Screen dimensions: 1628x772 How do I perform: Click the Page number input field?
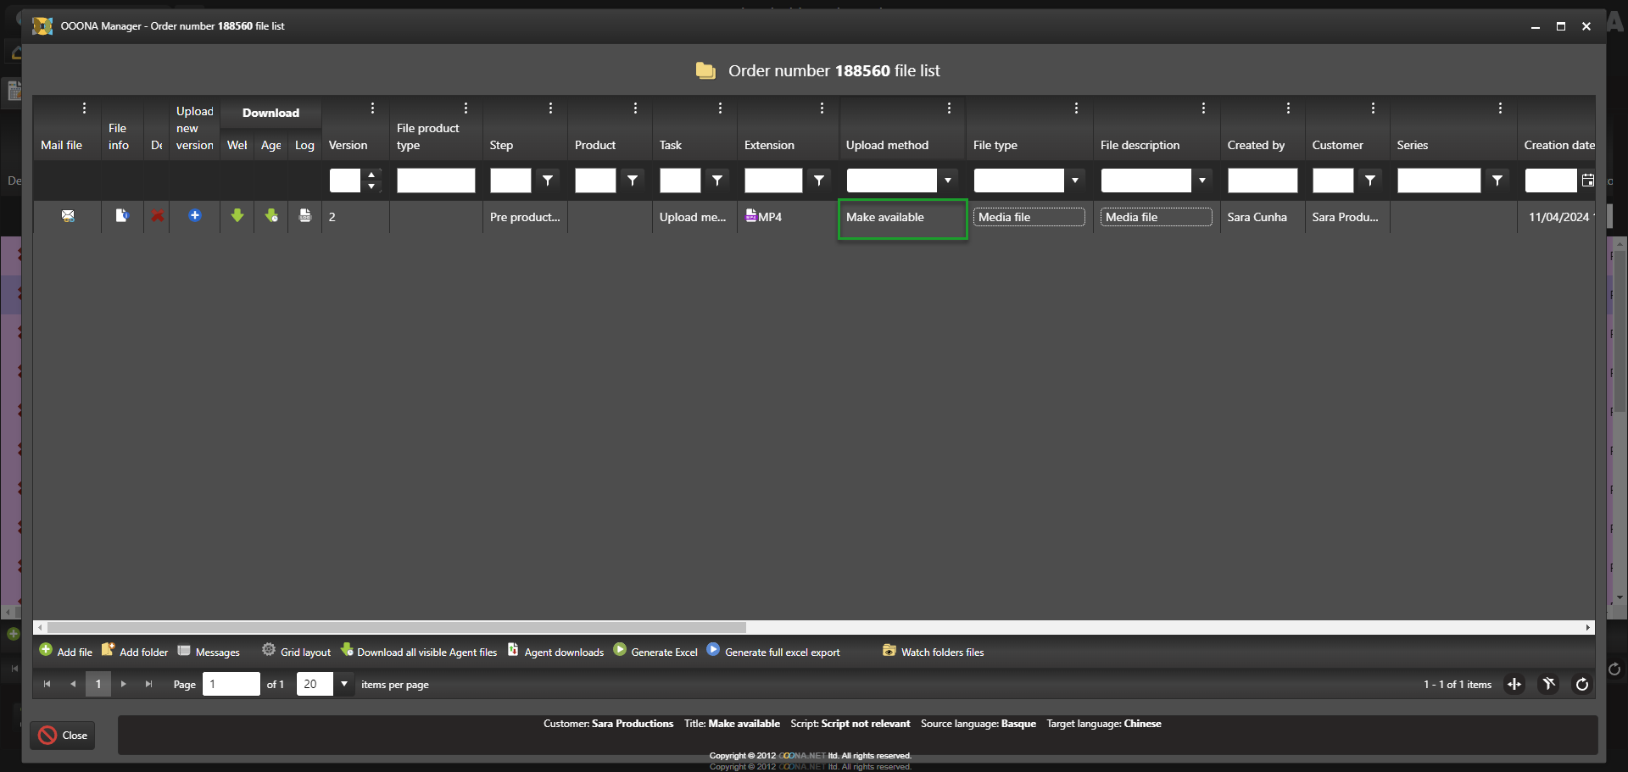click(231, 684)
